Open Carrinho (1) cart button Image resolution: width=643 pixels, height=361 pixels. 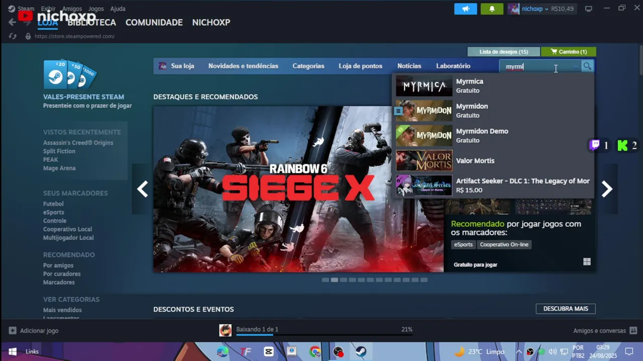pyautogui.click(x=569, y=52)
